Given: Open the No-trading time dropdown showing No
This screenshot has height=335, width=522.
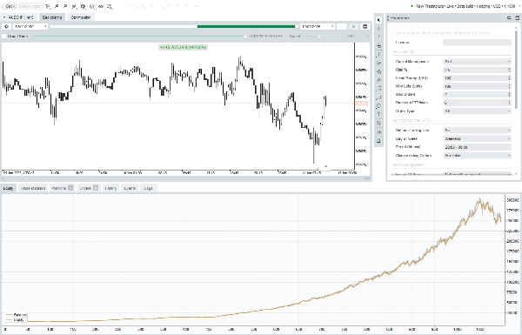Looking at the screenshot, I should pos(477,131).
